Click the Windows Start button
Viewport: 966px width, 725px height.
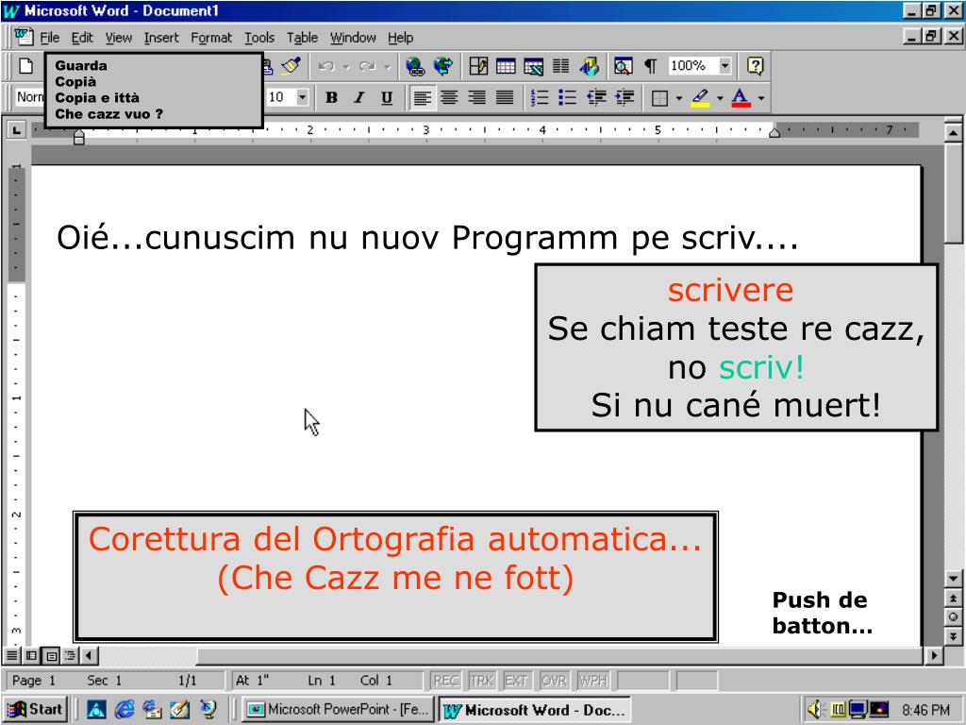pos(35,710)
